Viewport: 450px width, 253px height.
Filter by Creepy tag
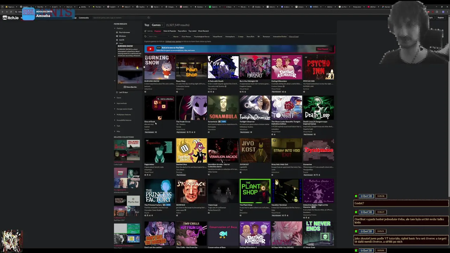[240, 37]
